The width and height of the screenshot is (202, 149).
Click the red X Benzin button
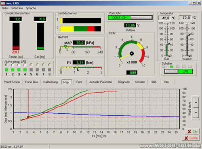pyautogui.click(x=191, y=138)
